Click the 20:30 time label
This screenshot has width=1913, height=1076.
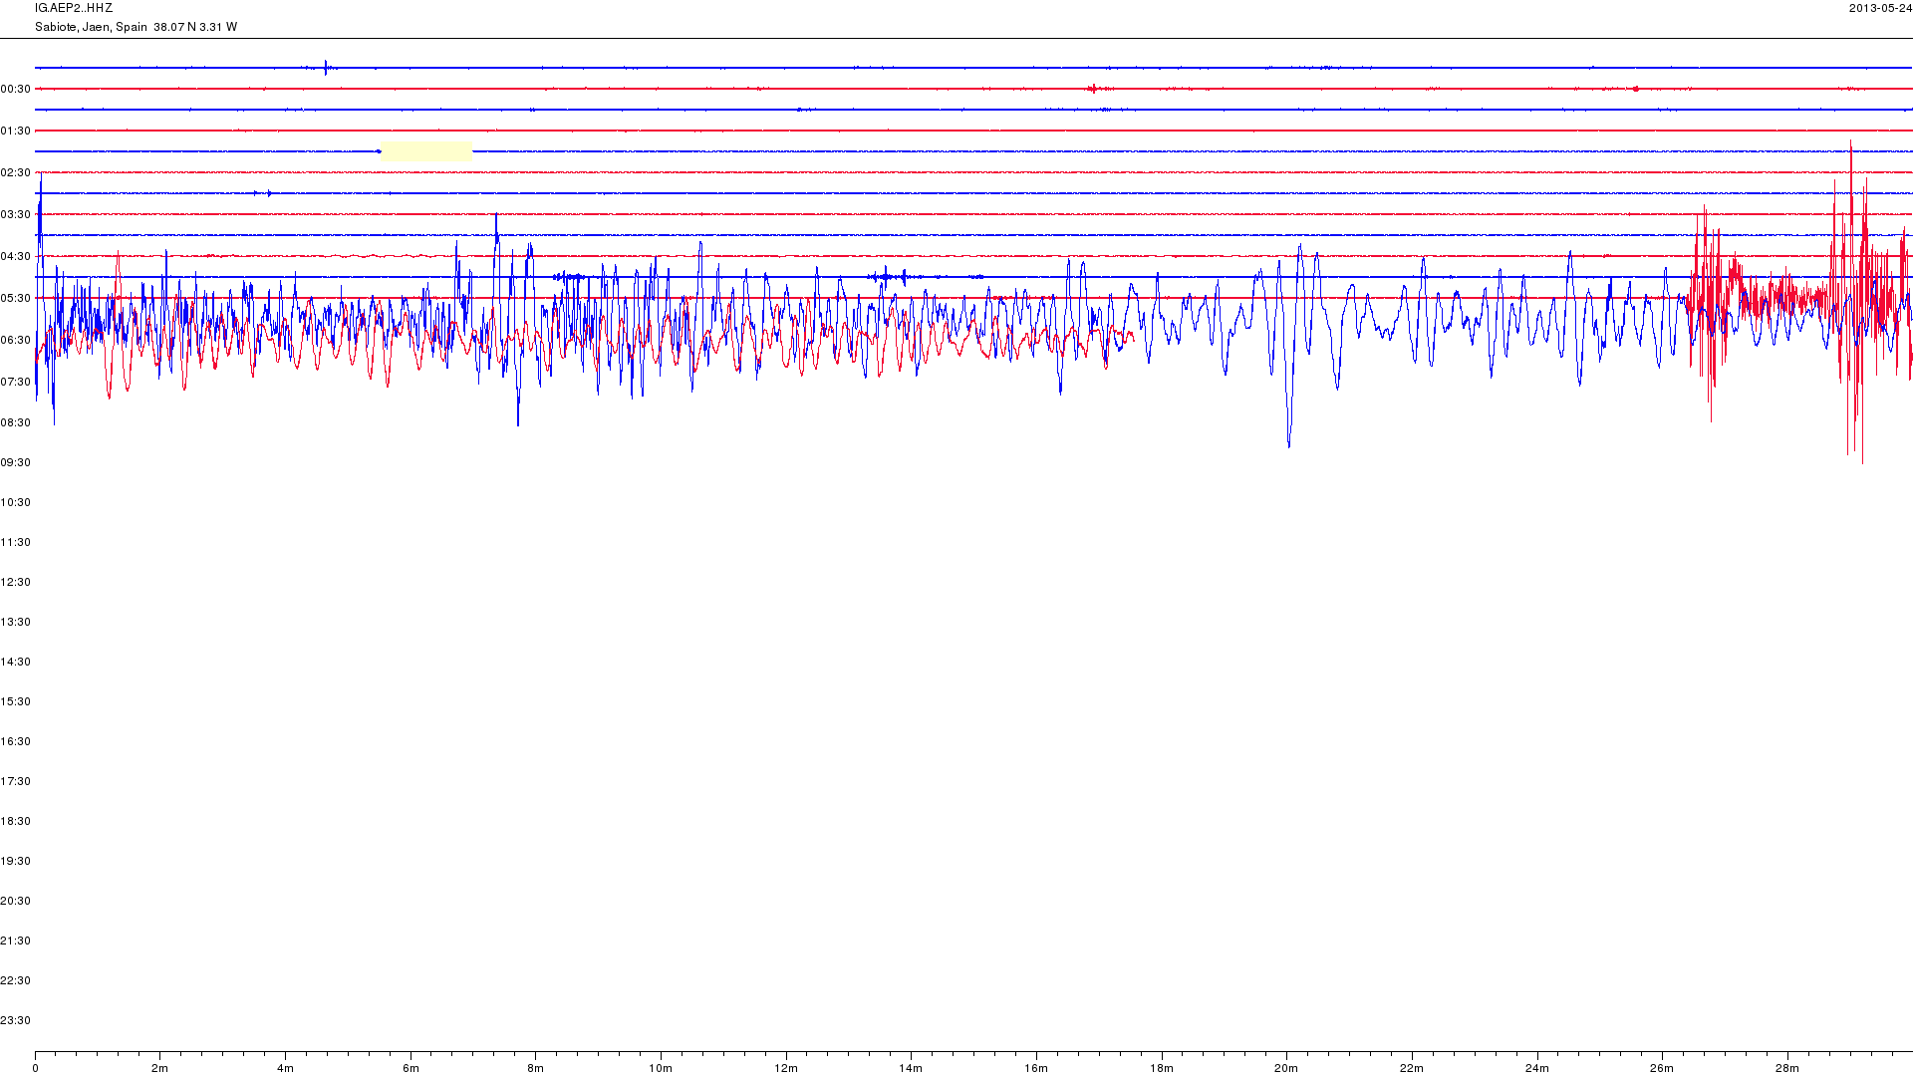click(x=16, y=902)
